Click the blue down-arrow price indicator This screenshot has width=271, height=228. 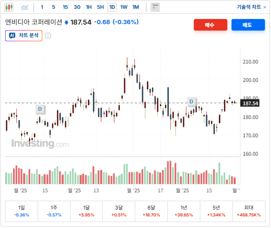coord(66,23)
